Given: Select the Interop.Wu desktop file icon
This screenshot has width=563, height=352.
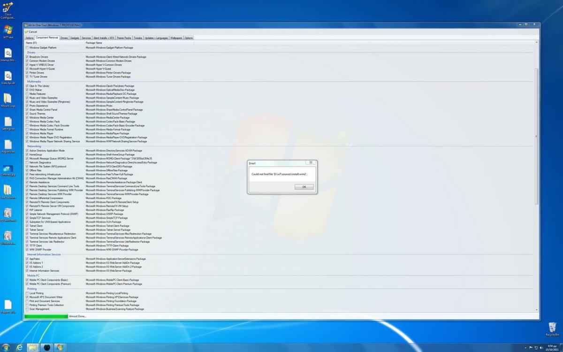Looking at the screenshot, I should point(8,55).
